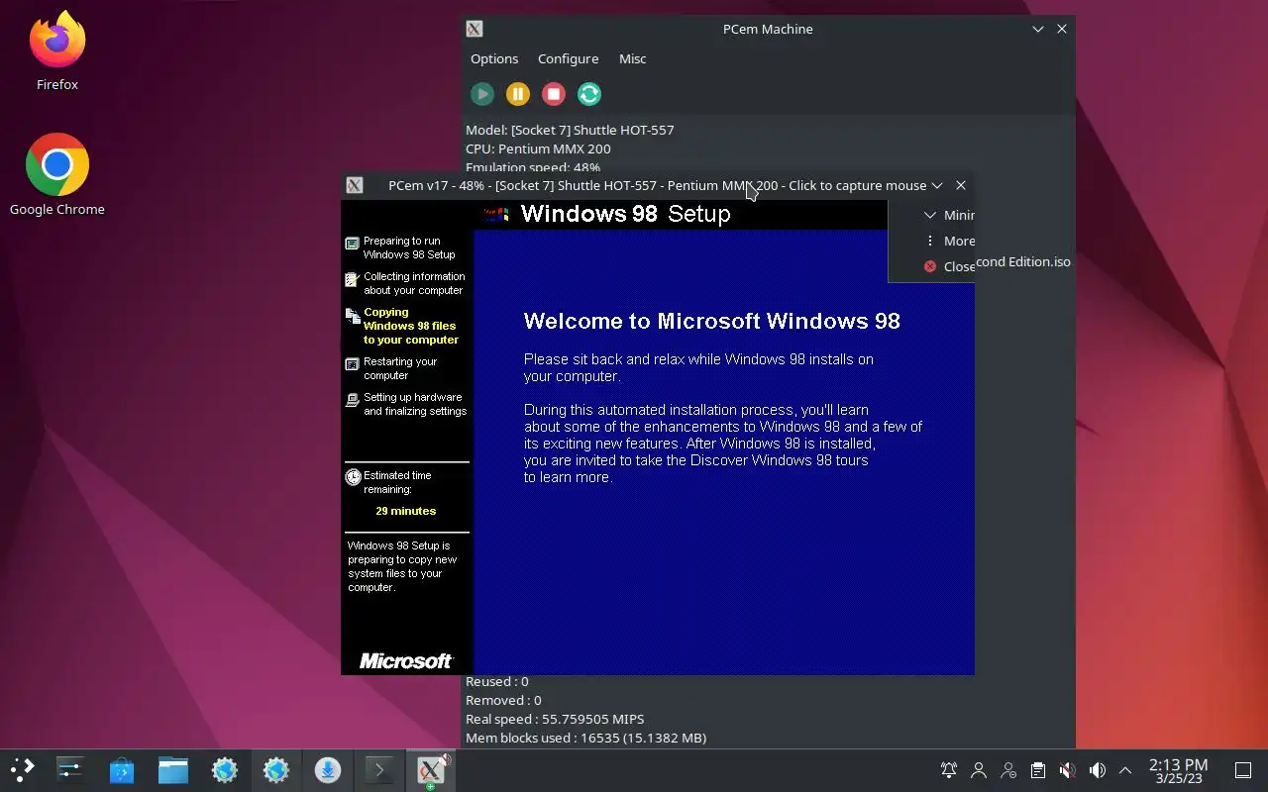Open the clipboard tray icon

click(x=1038, y=770)
